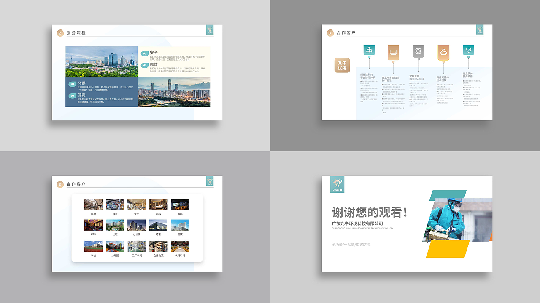Viewport: 540px width, 303px height.
Task: Click the 04 badge next to 便捷
Action: pos(72,96)
